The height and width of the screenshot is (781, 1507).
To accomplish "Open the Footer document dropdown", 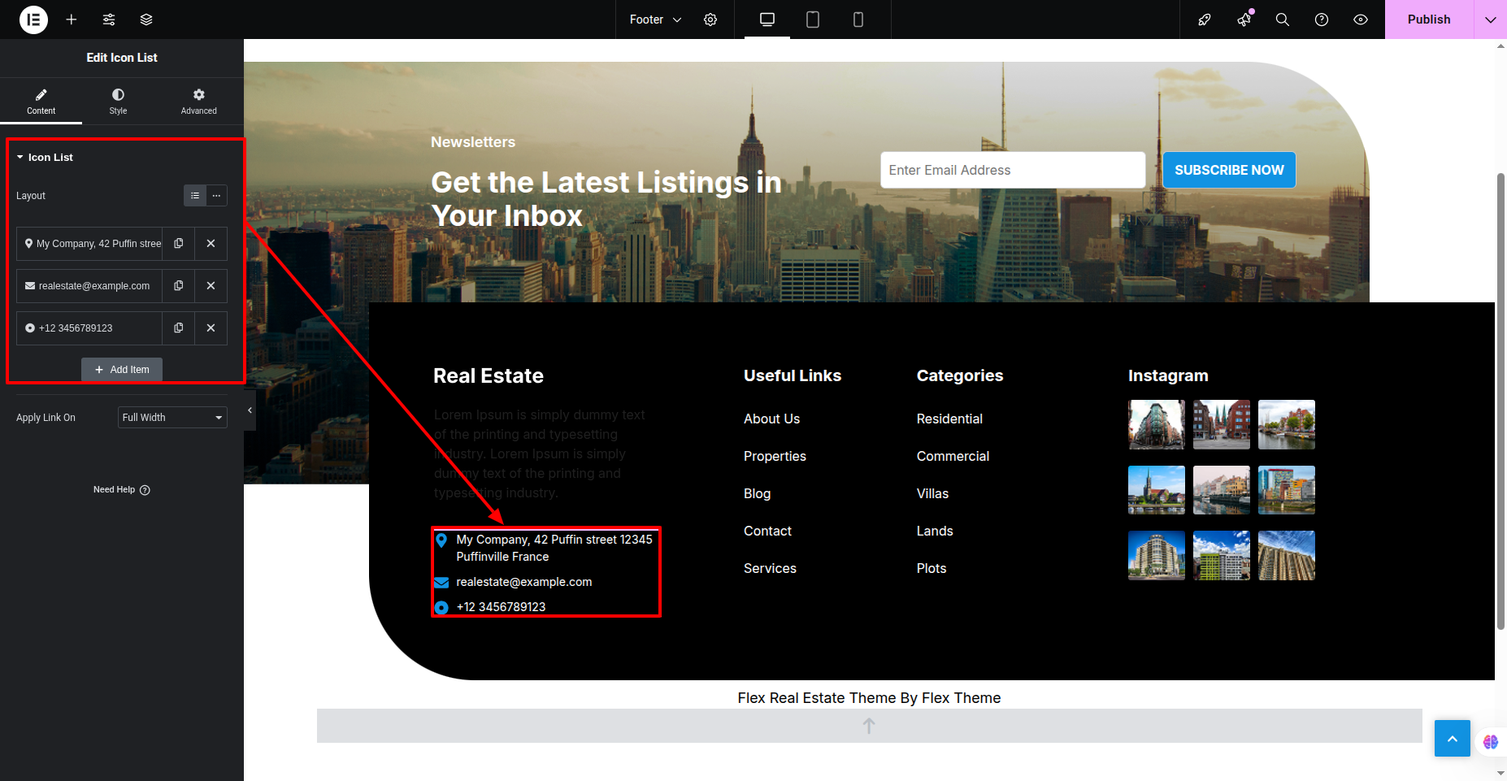I will pyautogui.click(x=655, y=20).
